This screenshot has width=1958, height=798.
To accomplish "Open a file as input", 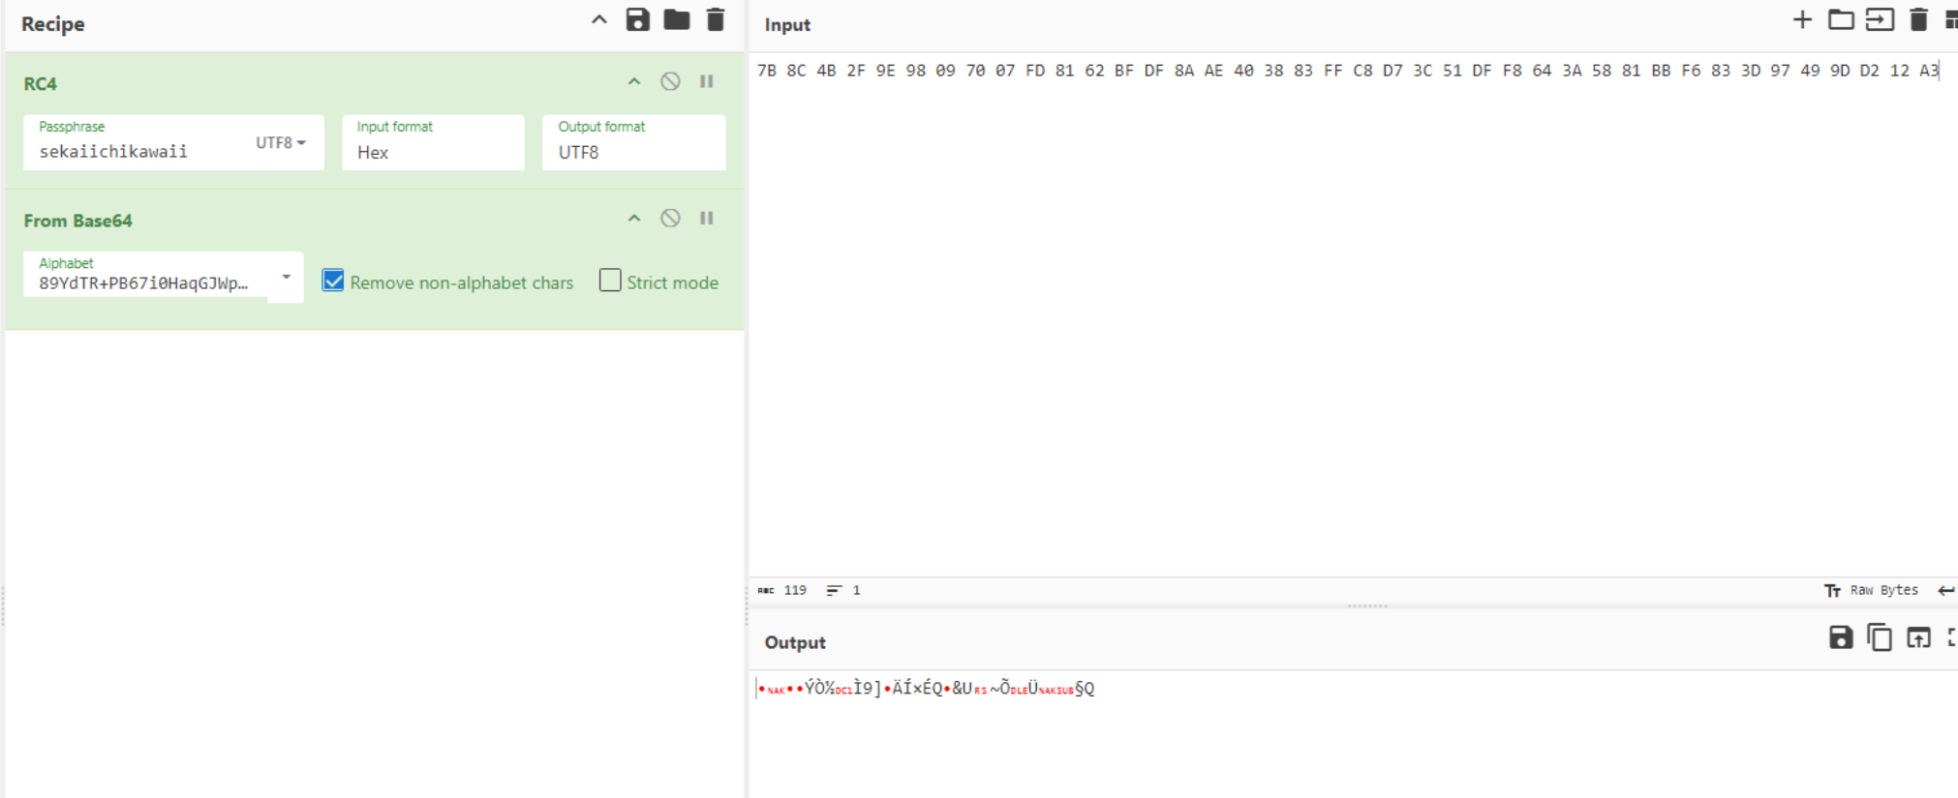I will (x=1880, y=20).
